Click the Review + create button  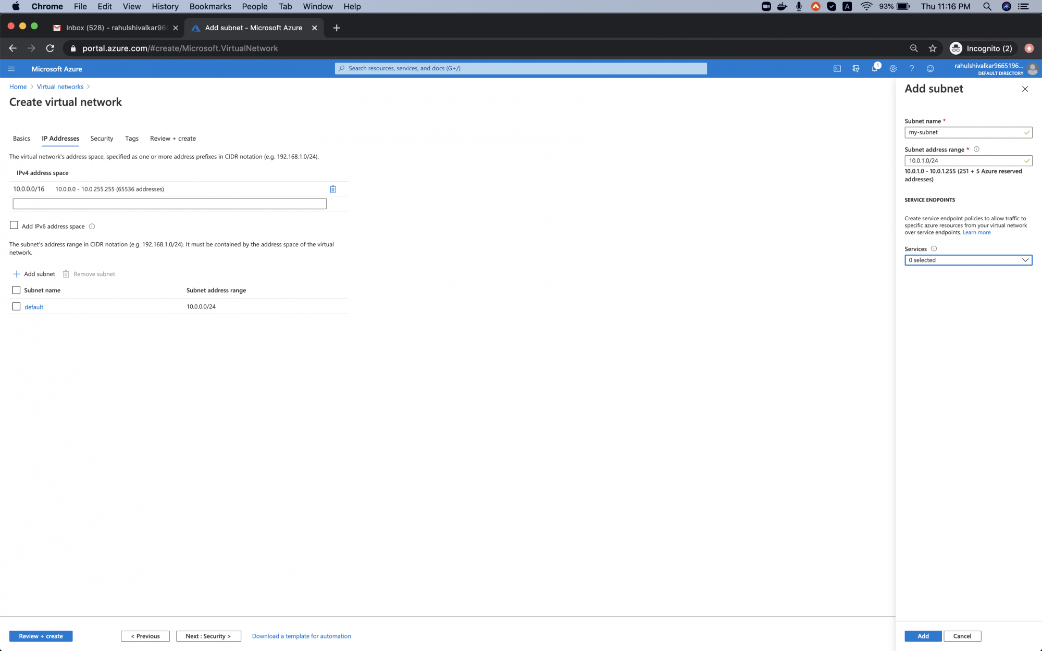(41, 636)
